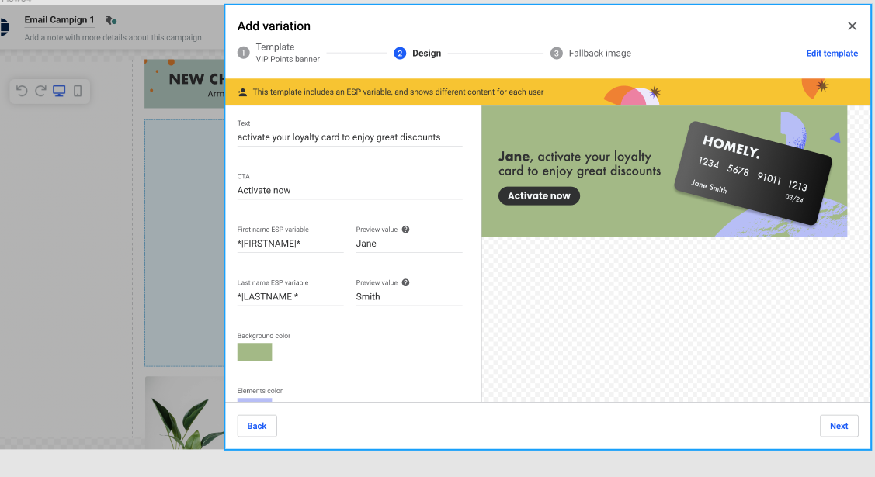This screenshot has height=477, width=875.
Task: Open the Last name Preview value help icon
Action: coord(405,282)
